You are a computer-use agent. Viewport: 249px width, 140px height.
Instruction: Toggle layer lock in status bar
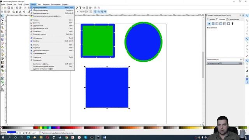click(x=29, y=133)
